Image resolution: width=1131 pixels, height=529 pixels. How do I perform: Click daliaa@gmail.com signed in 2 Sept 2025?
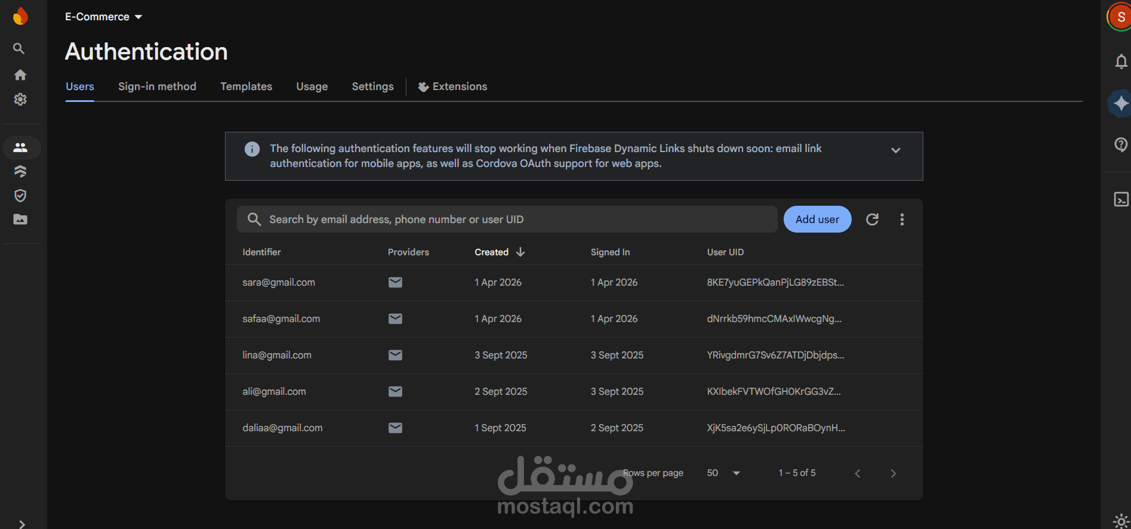tap(617, 428)
